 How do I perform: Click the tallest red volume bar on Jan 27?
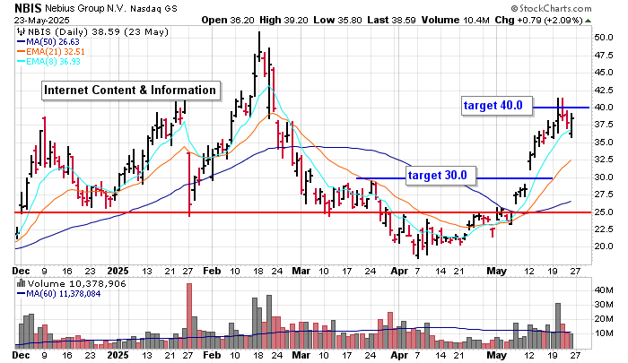coord(189,315)
